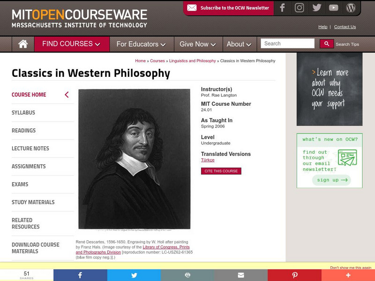Viewport: 375px width, 281px height.
Task: Dismiss with Don't show me this again
Action: pyautogui.click(x=351, y=267)
